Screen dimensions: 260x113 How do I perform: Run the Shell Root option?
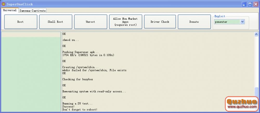click(56, 22)
